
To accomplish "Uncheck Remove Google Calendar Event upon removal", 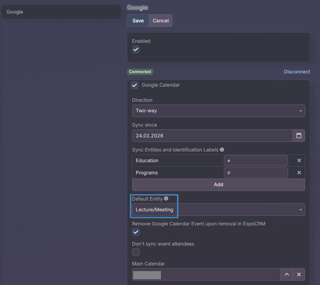I will (136, 232).
